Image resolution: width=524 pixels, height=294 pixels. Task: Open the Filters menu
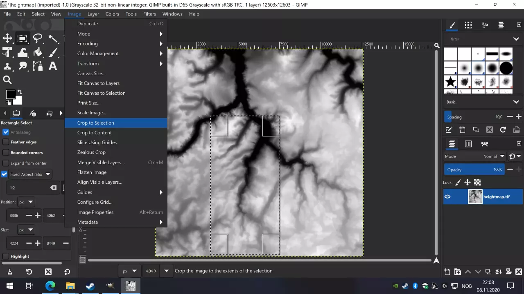click(x=149, y=14)
